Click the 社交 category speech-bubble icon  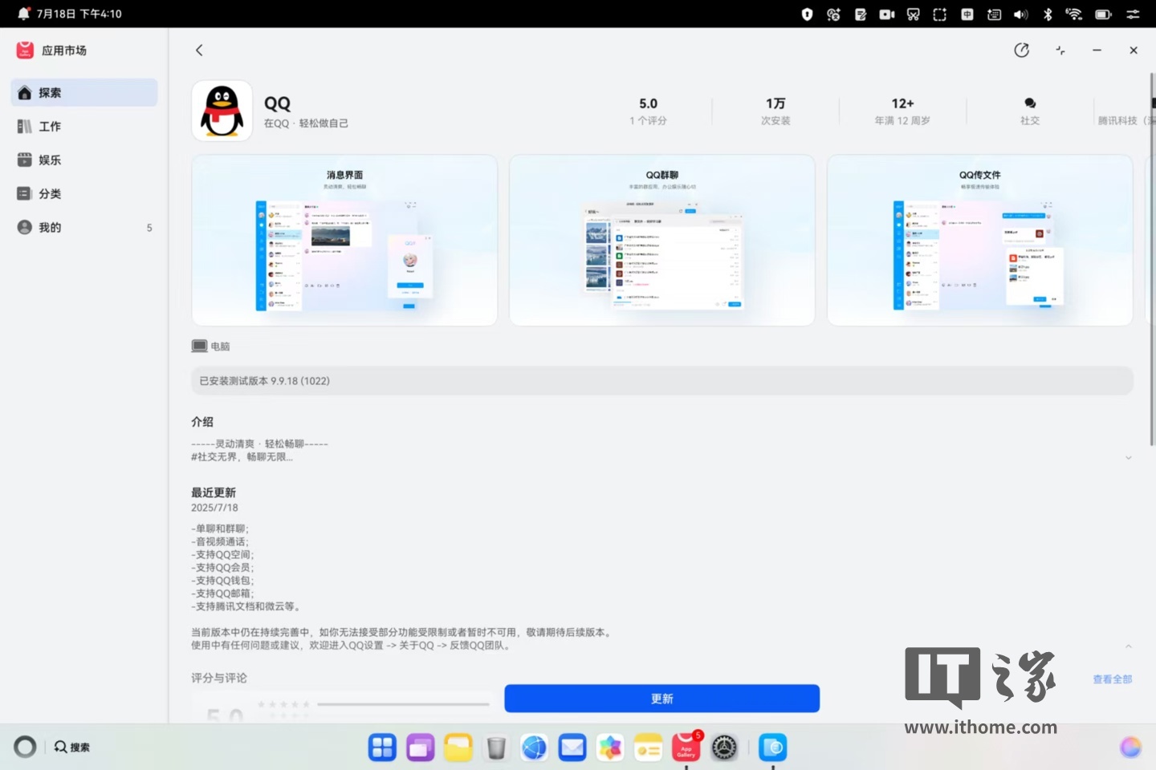tap(1029, 103)
